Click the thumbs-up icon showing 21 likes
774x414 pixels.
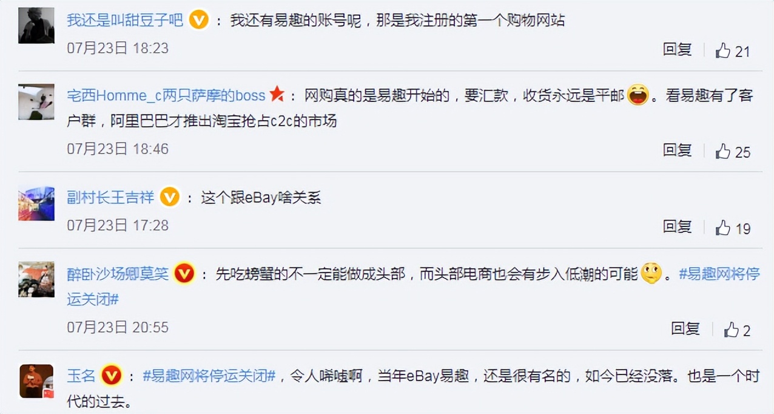[x=723, y=50]
